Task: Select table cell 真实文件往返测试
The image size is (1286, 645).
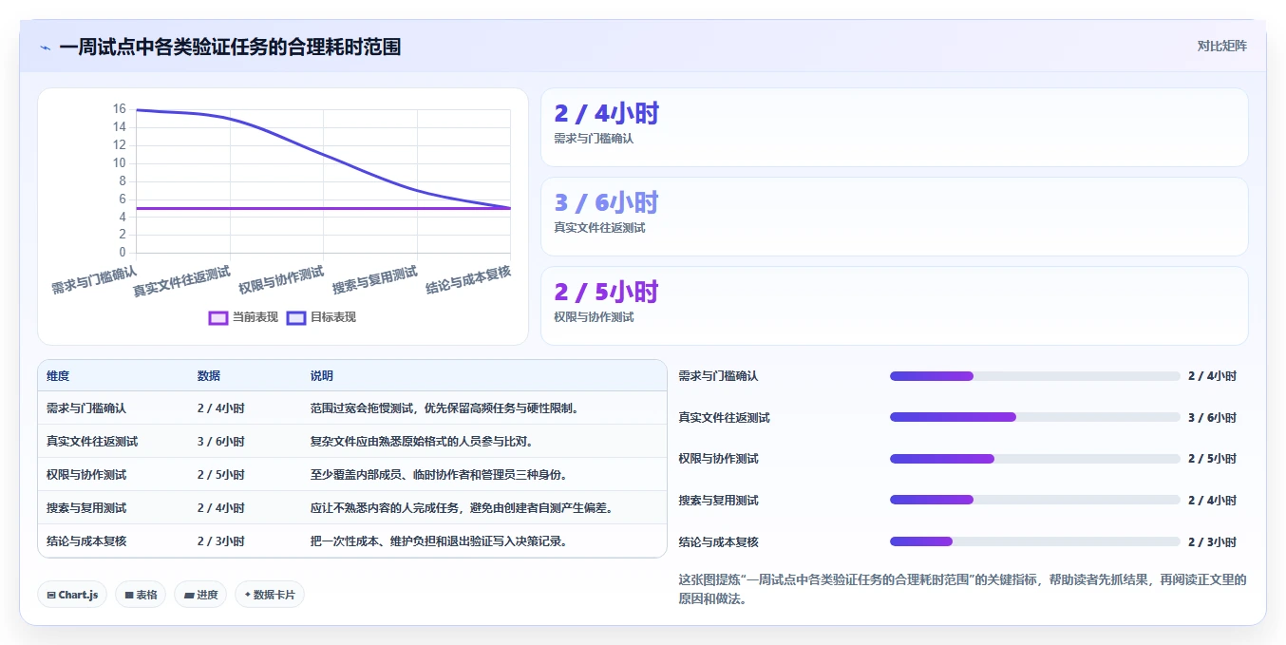Action: pos(92,442)
